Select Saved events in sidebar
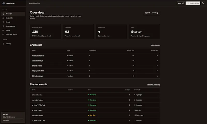 tap(13, 26)
